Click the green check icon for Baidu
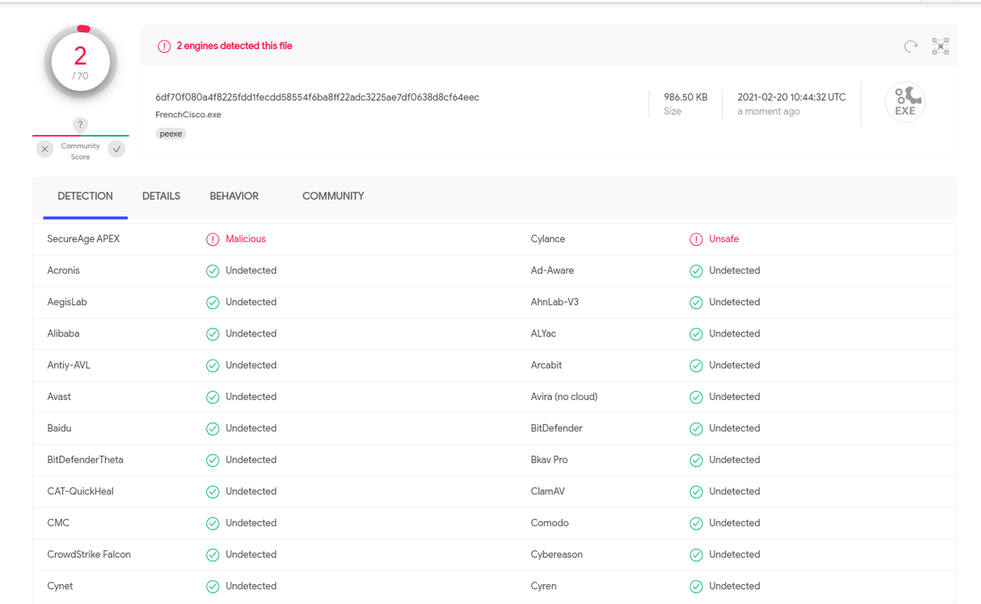Viewport: 981px width, 604px height. [x=212, y=428]
